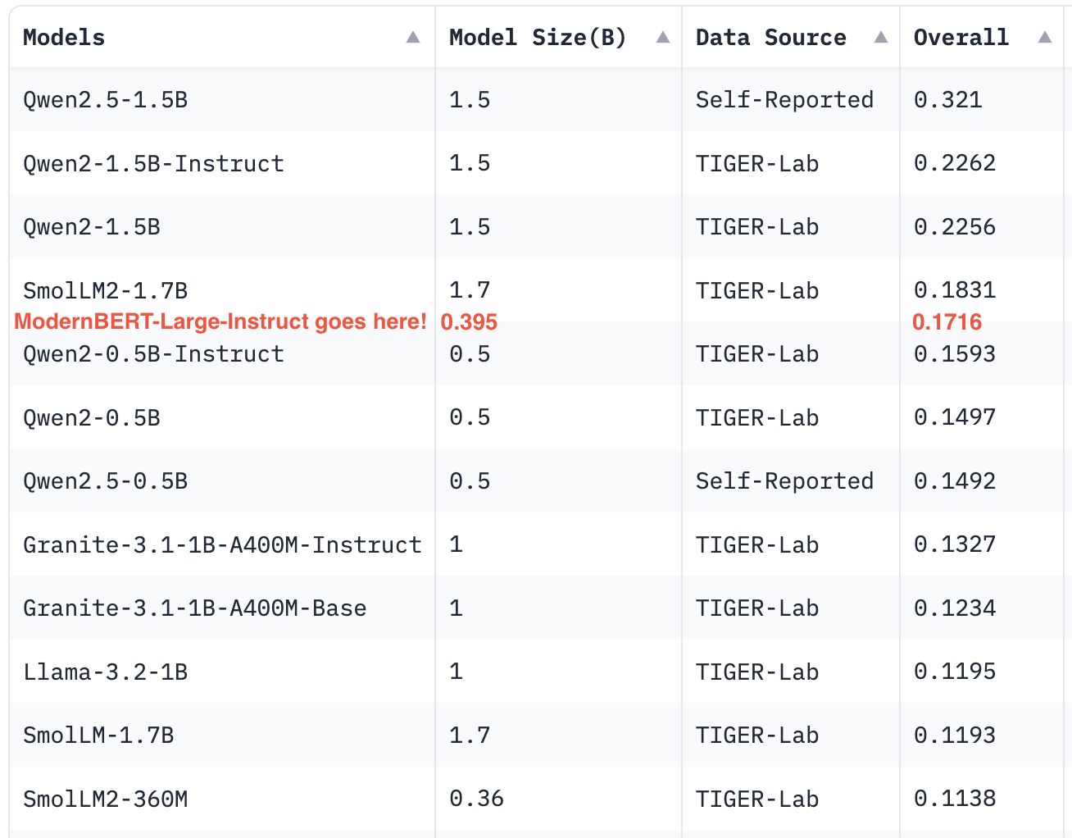Sort table using Data Source arrow

pyautogui.click(x=881, y=38)
